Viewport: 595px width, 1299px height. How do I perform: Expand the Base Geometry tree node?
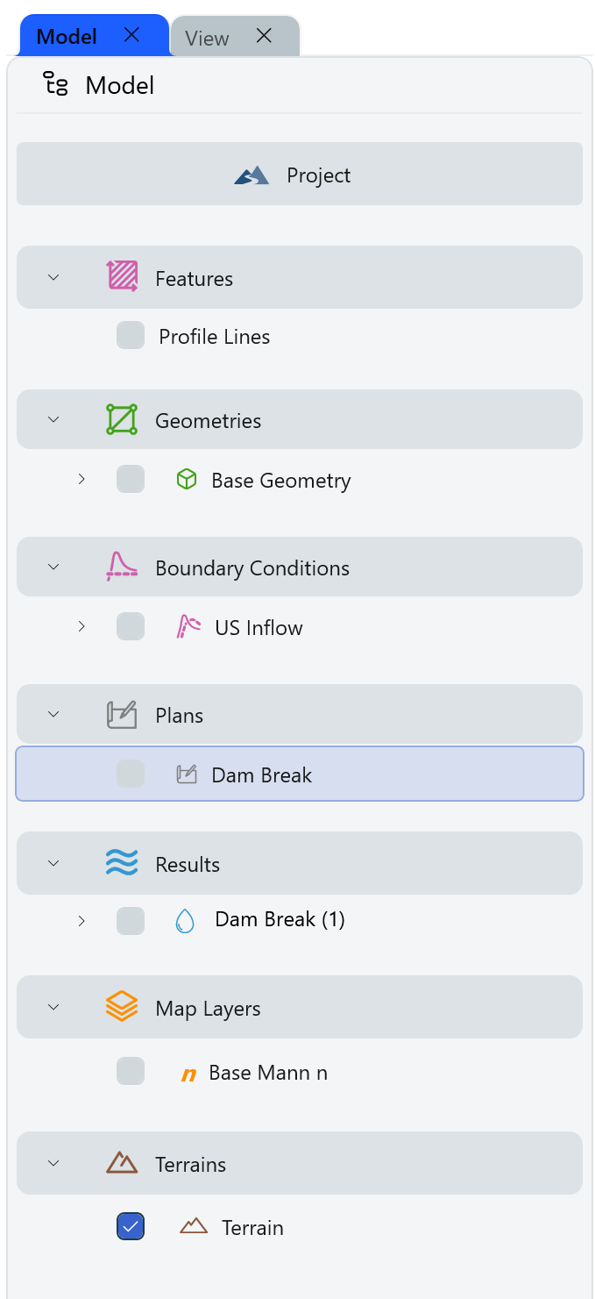81,479
